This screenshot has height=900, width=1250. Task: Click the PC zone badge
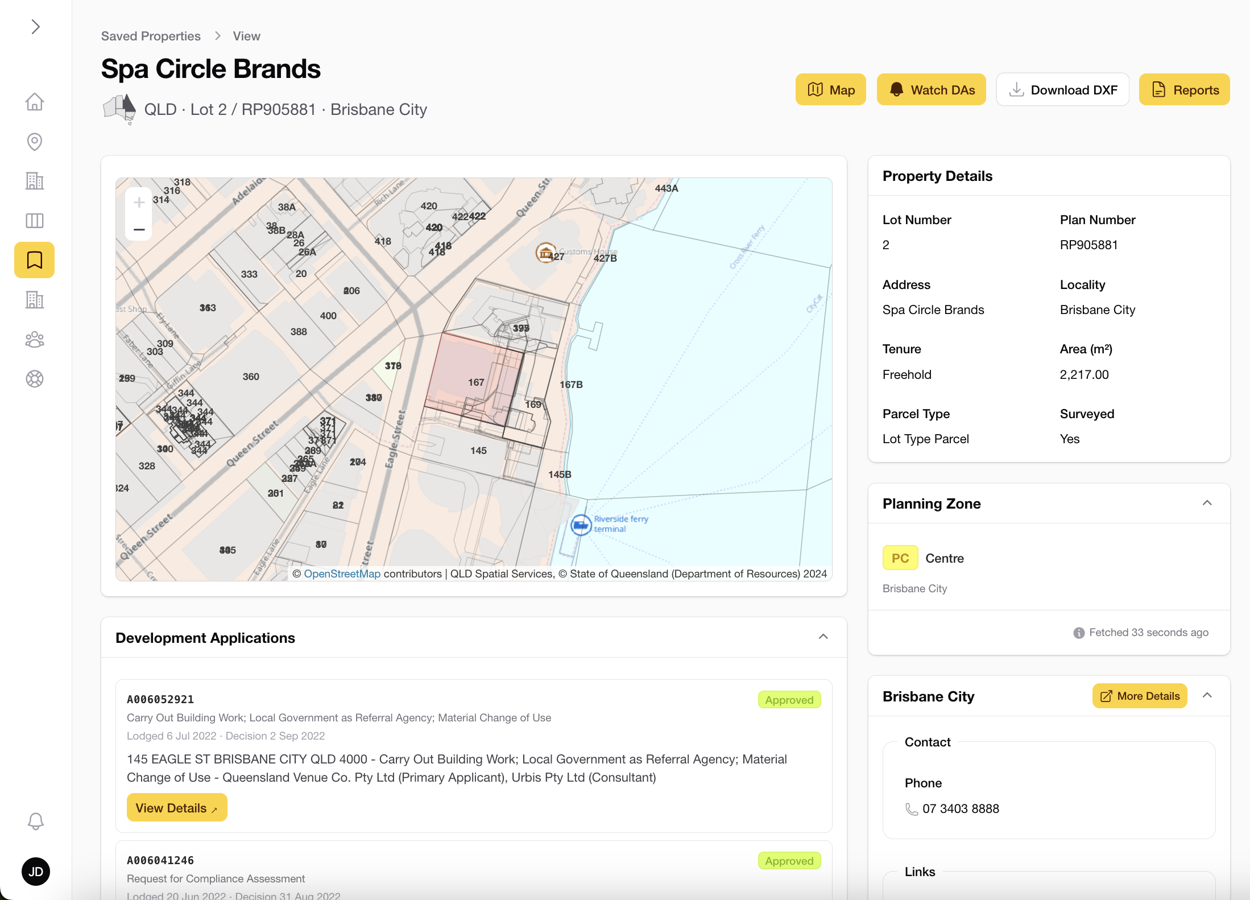point(900,558)
